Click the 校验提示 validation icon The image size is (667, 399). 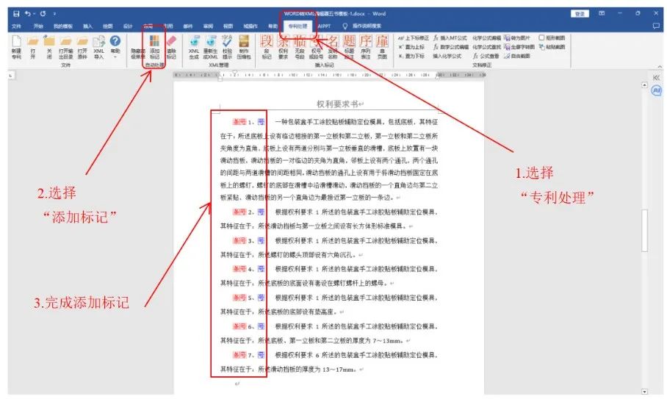(227, 47)
